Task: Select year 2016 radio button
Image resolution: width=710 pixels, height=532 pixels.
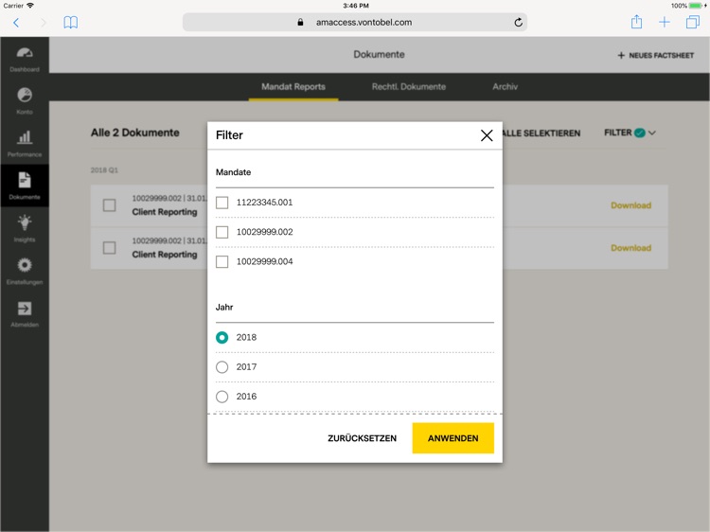Action: click(222, 397)
